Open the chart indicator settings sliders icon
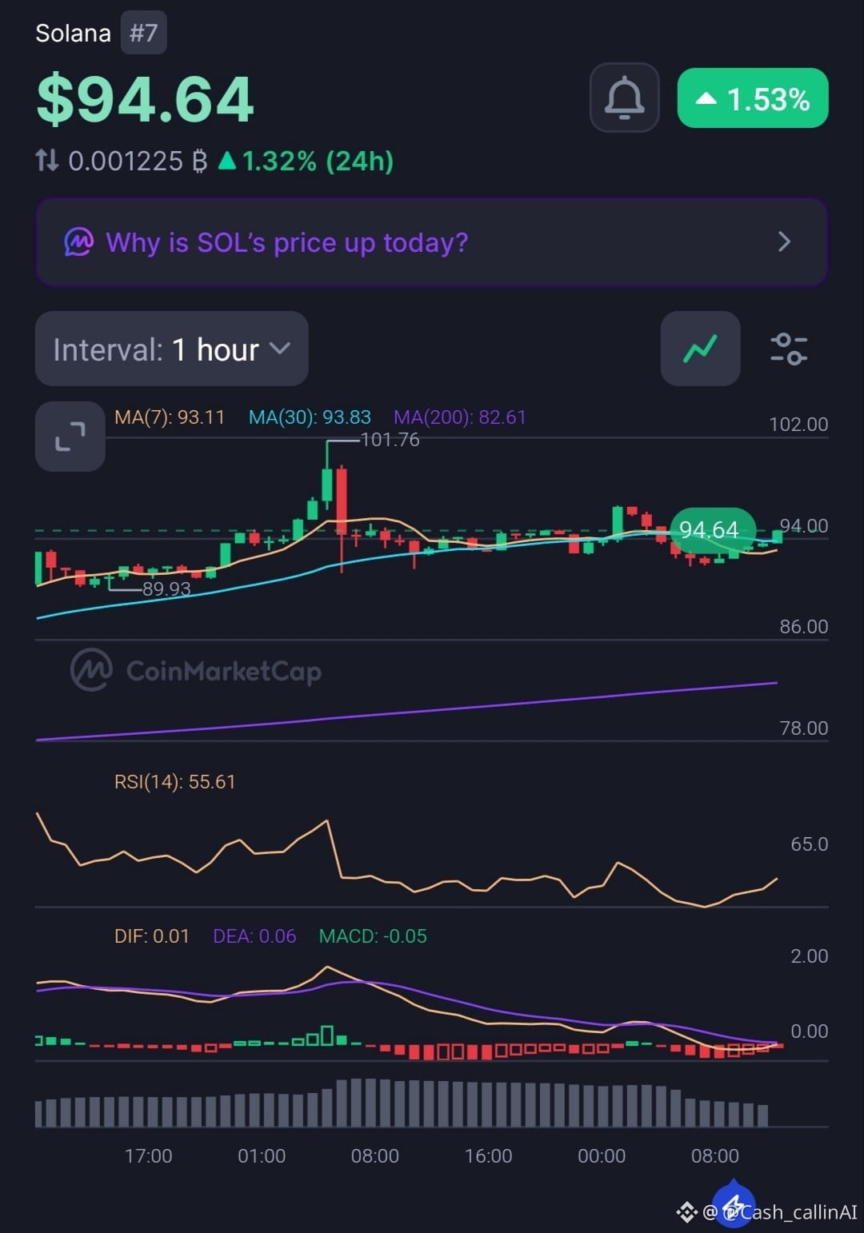 click(x=789, y=349)
